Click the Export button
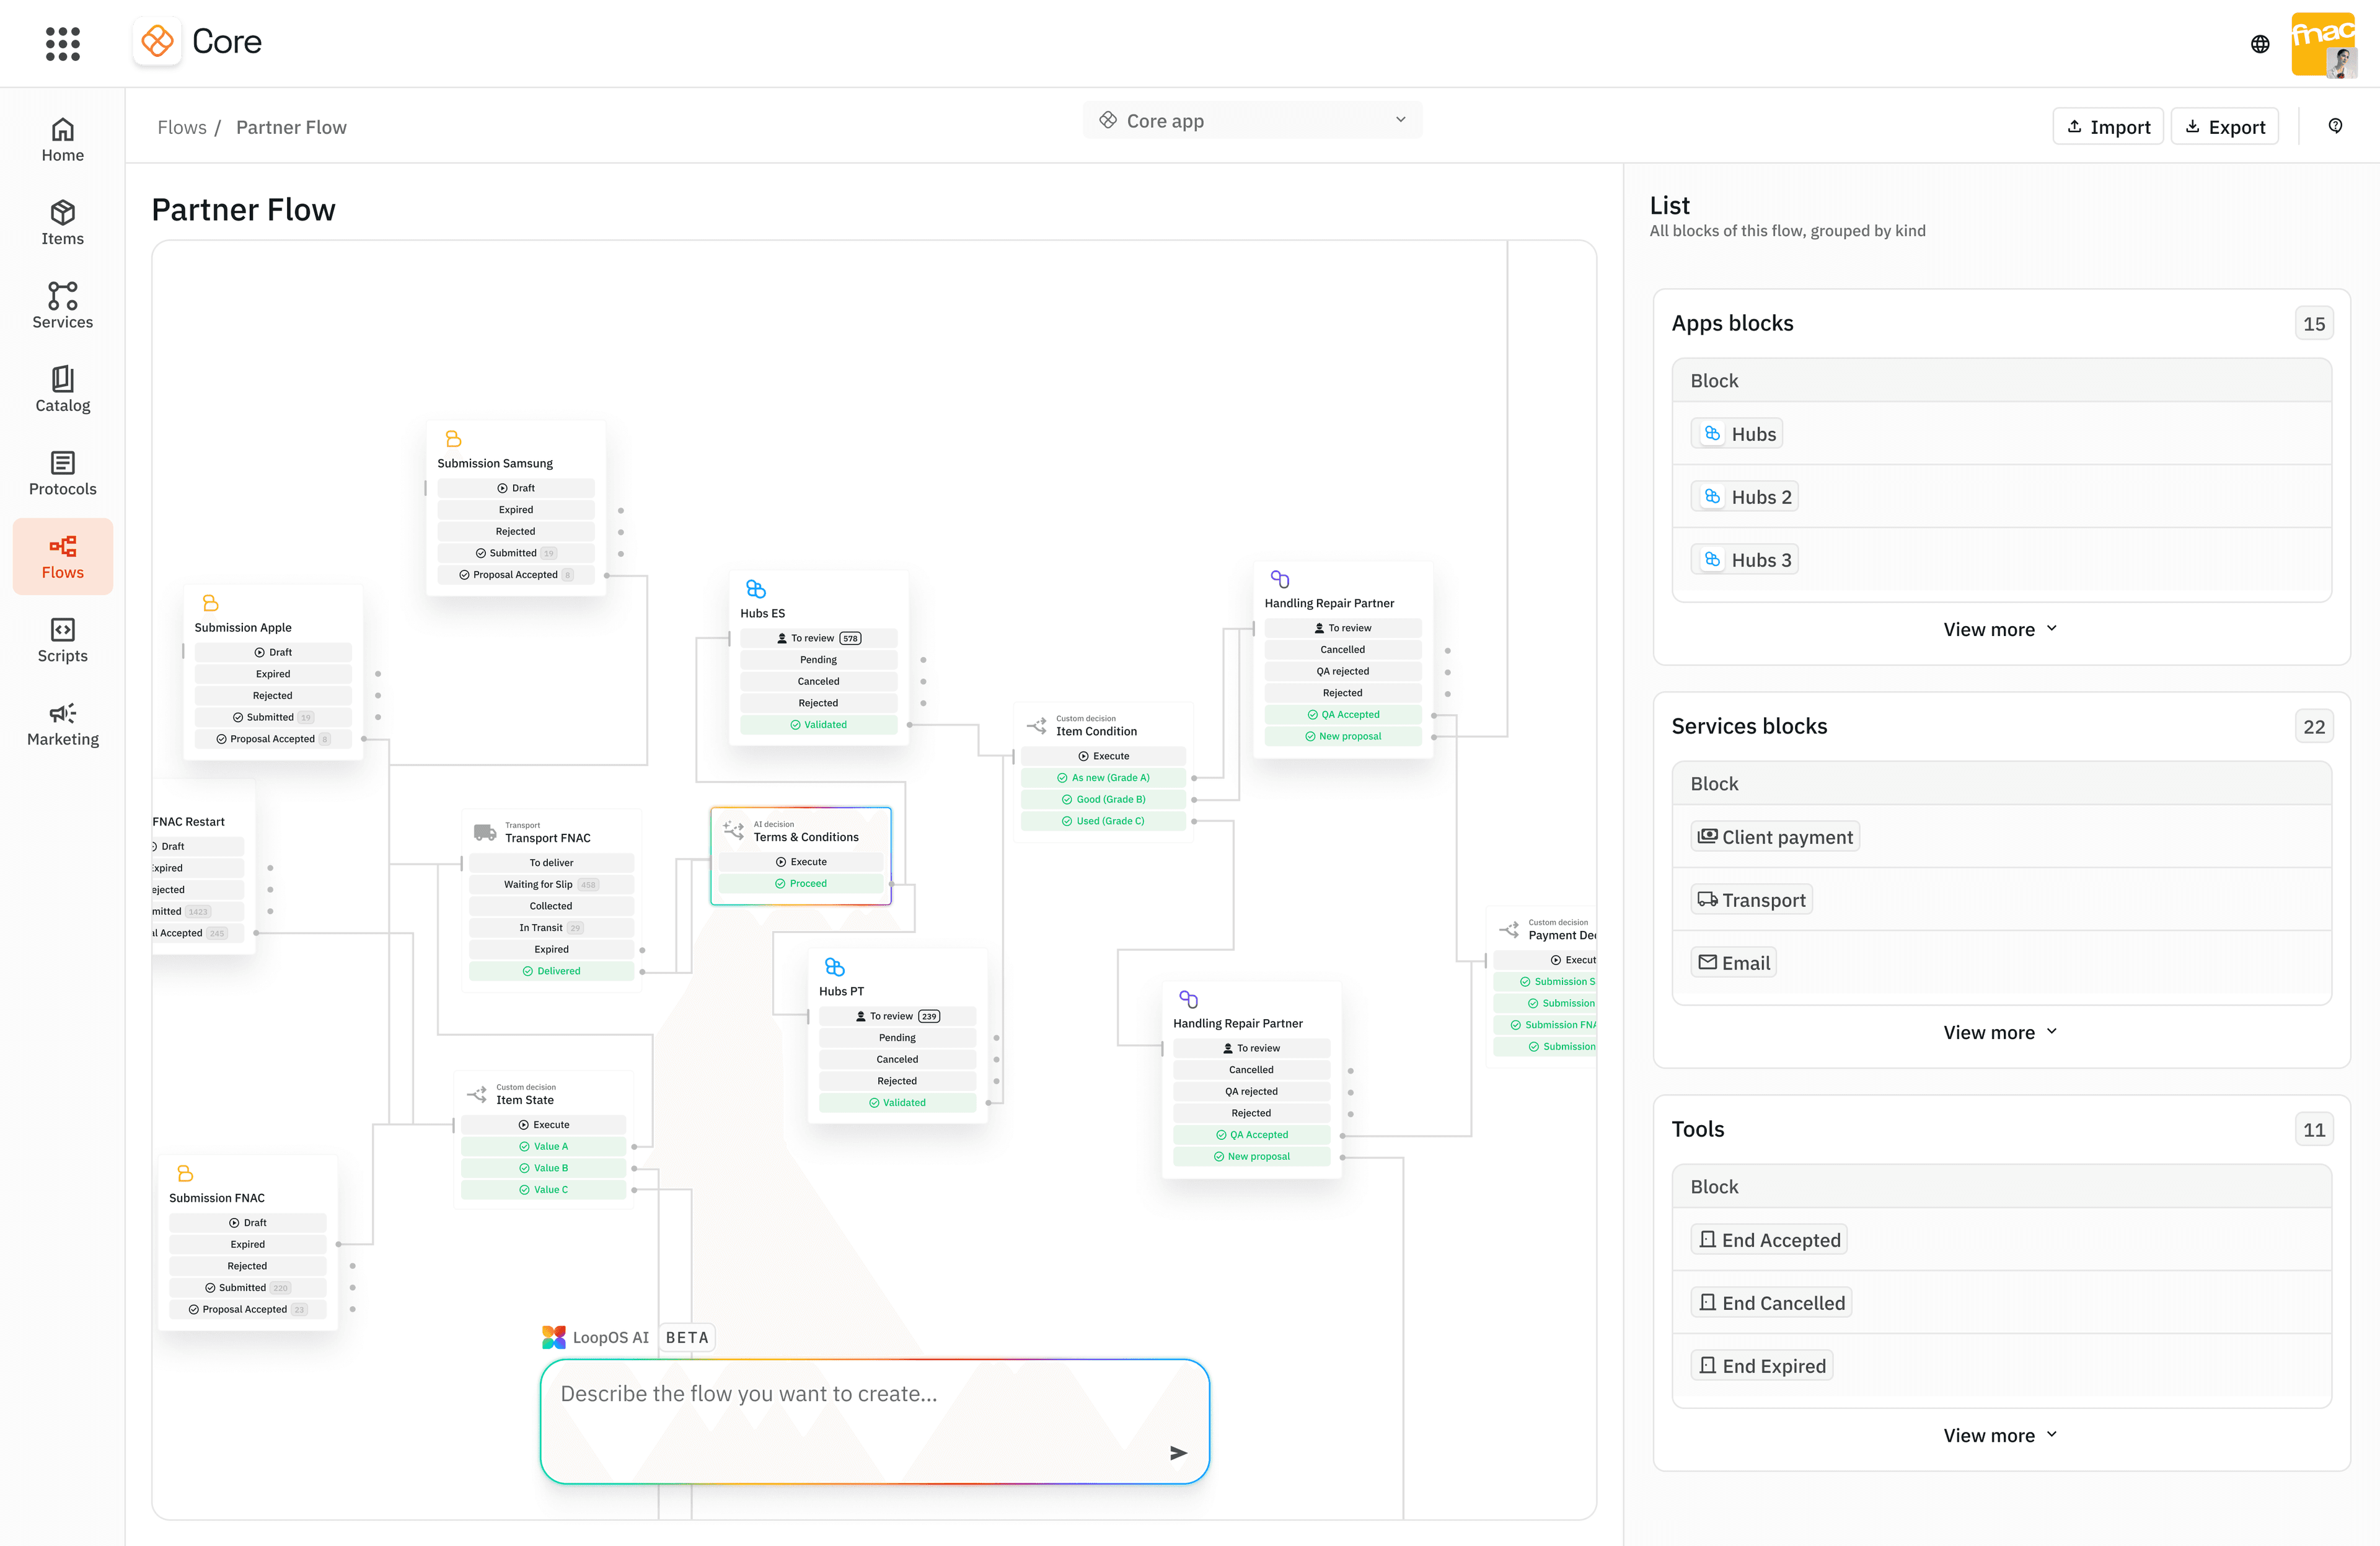The height and width of the screenshot is (1546, 2380). coord(2225,127)
